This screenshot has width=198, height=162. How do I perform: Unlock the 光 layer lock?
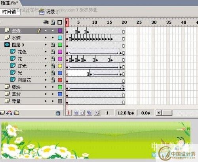[53, 73]
